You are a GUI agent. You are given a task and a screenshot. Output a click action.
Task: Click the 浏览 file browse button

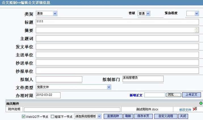[x=173, y=95]
